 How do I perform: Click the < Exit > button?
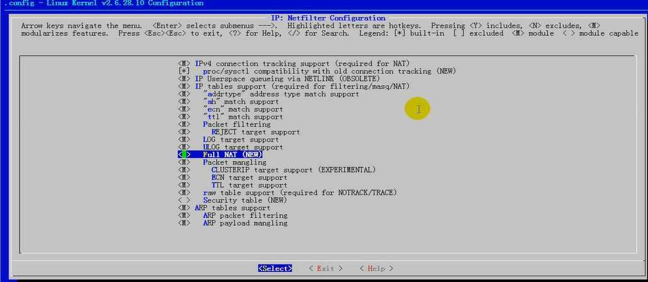pyautogui.click(x=326, y=268)
